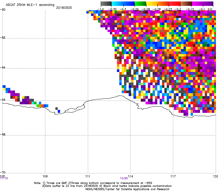Click the latitude label "-68"
The width and height of the screenshot is (218, 191).
coord(3,134)
